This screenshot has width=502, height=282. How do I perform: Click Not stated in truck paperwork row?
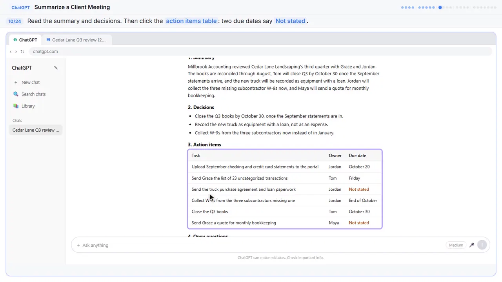(x=359, y=190)
